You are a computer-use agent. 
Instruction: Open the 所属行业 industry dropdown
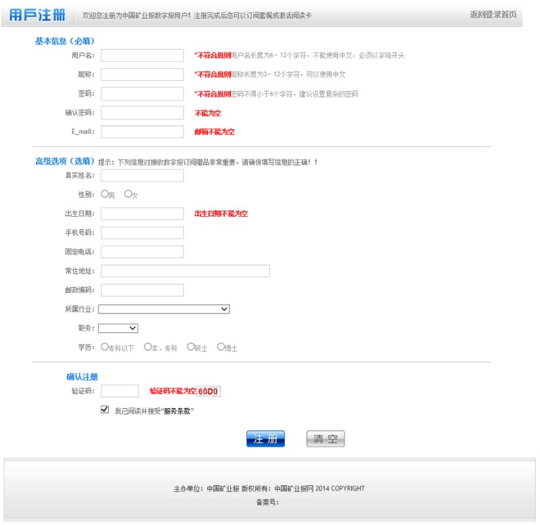[164, 309]
